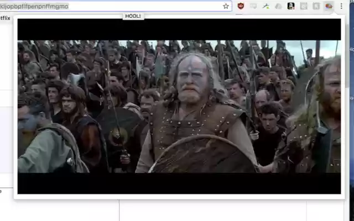Click the address bar URL text
The width and height of the screenshot is (354, 221).
[x=34, y=6]
